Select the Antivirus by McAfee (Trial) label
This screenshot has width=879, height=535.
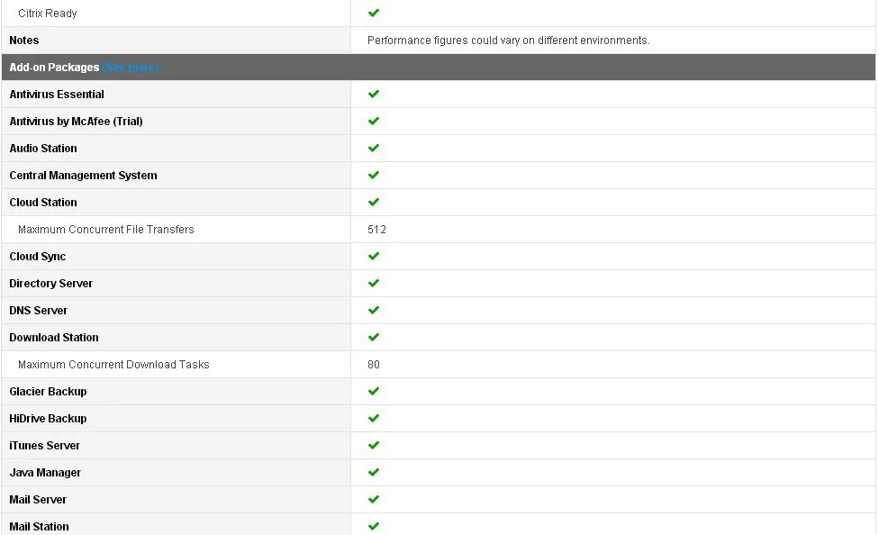click(76, 121)
